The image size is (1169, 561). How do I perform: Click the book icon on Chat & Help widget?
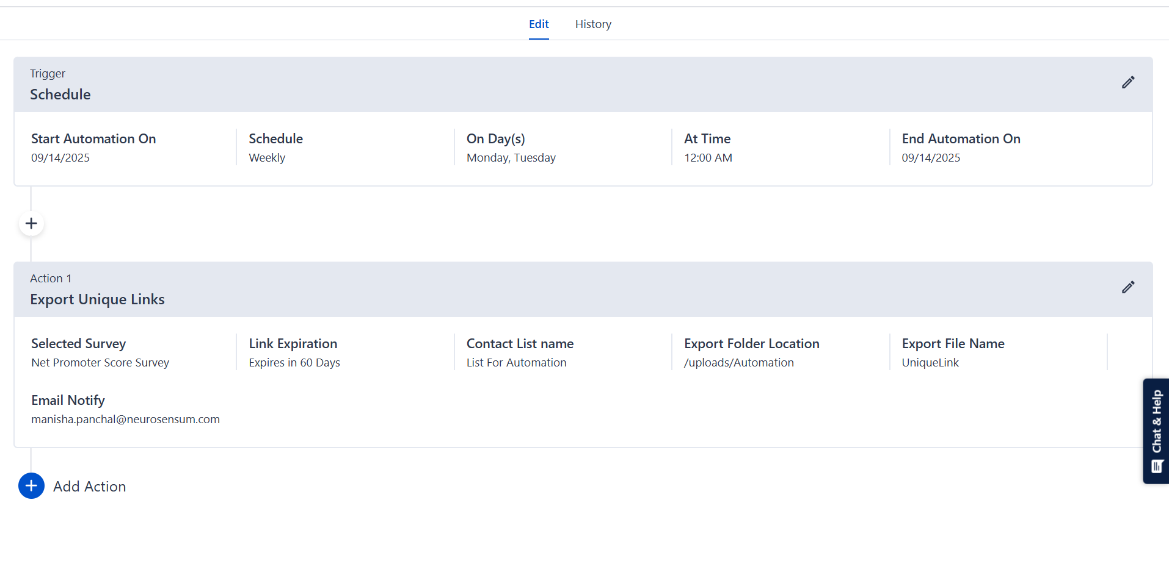coord(1156,466)
